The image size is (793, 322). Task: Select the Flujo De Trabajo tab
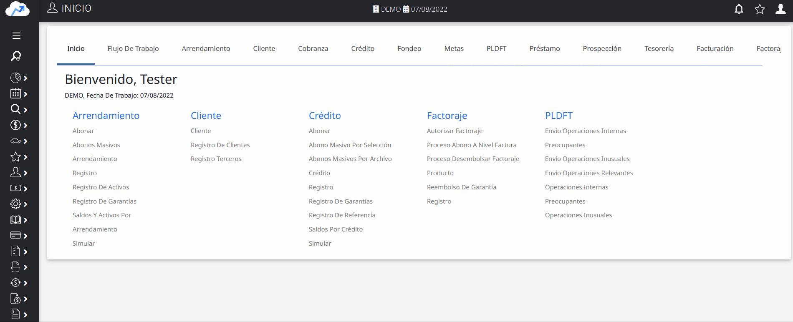point(133,49)
